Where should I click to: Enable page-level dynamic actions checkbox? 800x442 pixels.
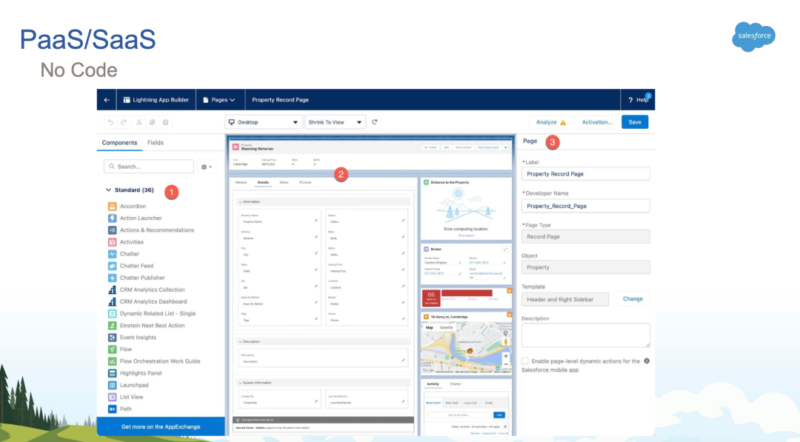tap(525, 361)
